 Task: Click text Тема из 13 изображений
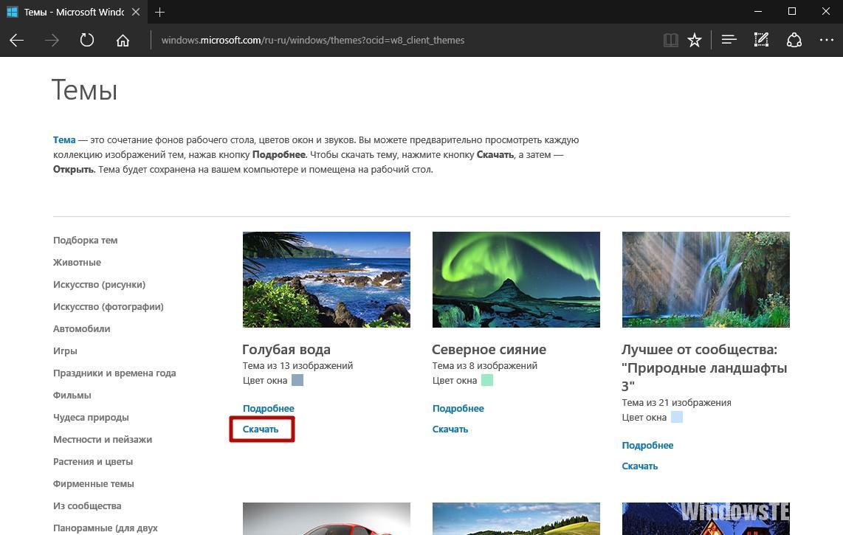click(297, 365)
